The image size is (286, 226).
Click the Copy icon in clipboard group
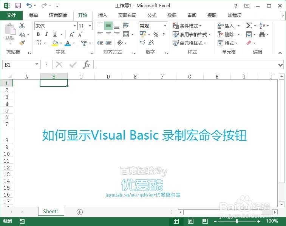point(22,34)
